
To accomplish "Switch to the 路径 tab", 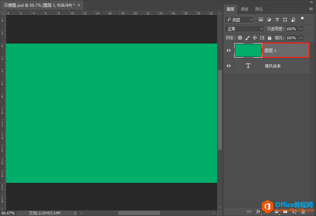I will 259,9.
